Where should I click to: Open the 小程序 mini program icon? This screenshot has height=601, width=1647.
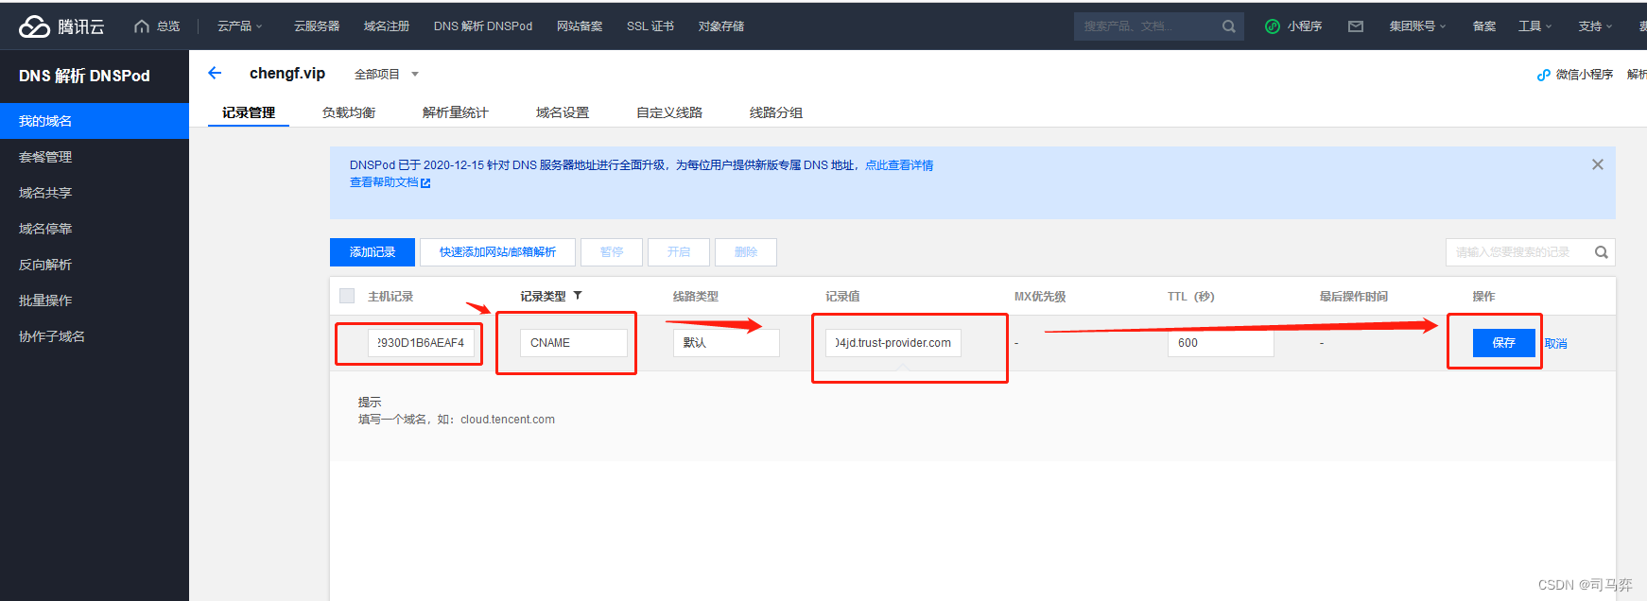(x=1273, y=26)
